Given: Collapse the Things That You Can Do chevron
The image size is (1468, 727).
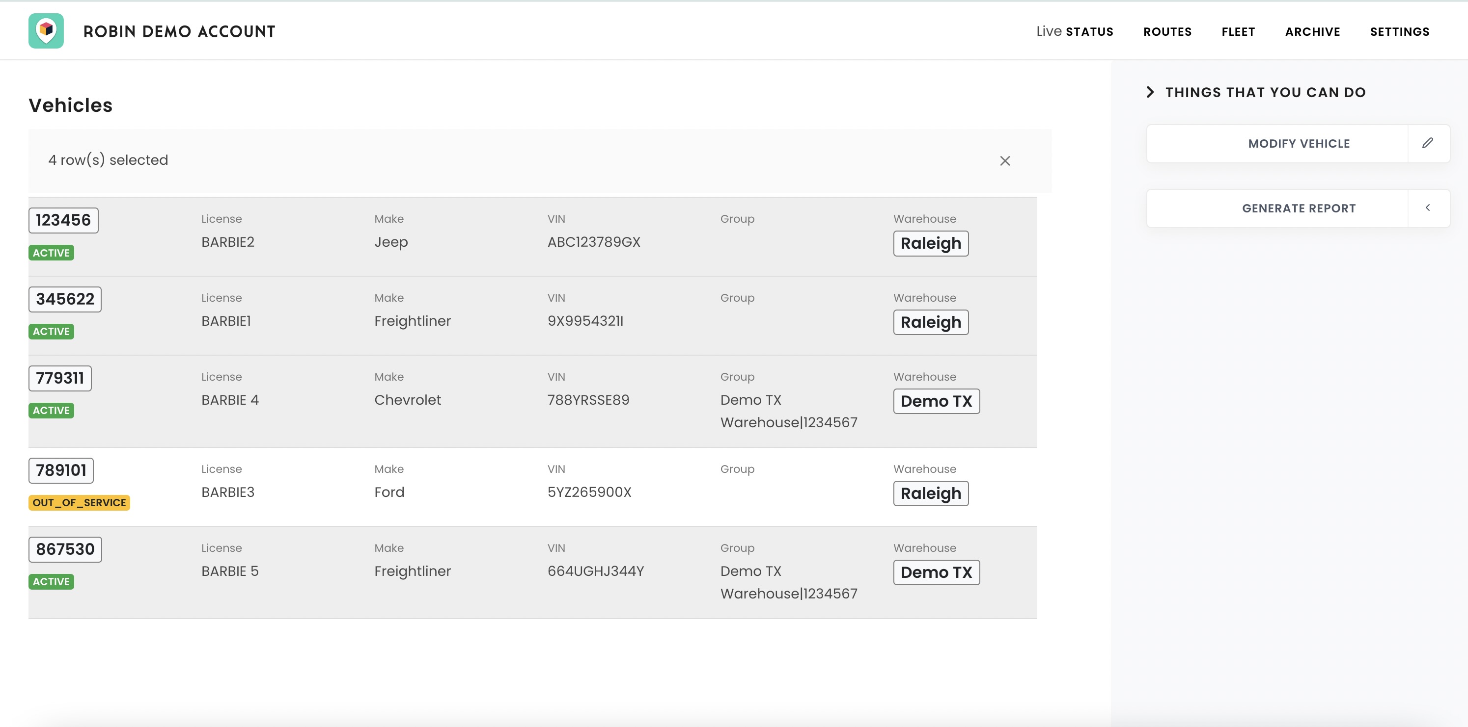Looking at the screenshot, I should coord(1150,92).
